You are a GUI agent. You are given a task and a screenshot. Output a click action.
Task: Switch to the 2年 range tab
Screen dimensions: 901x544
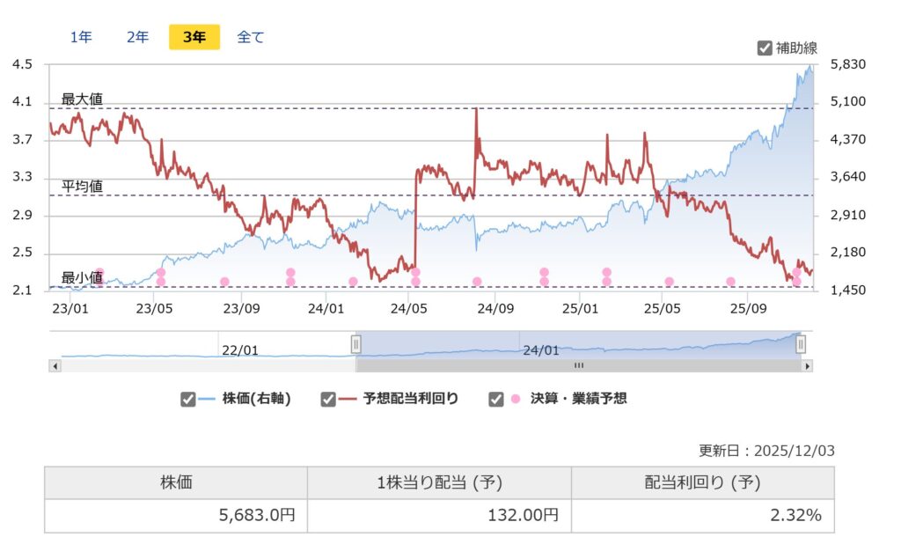[x=137, y=37]
